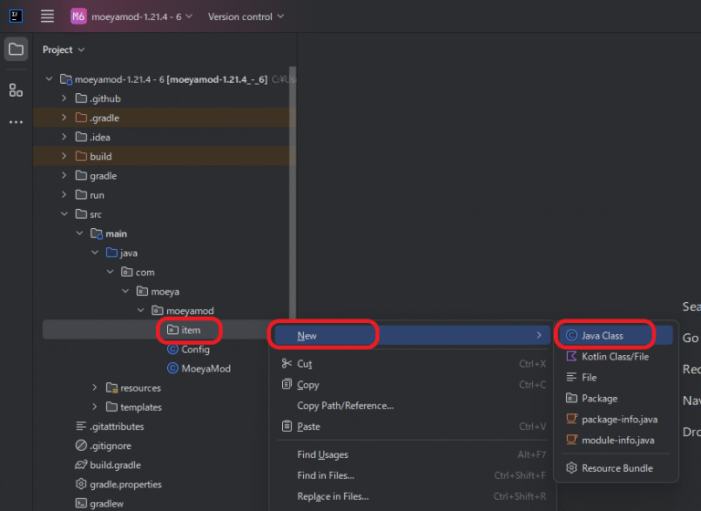Open the Project view selector dropdown
Screen dimensions: 701x511
pos(64,49)
